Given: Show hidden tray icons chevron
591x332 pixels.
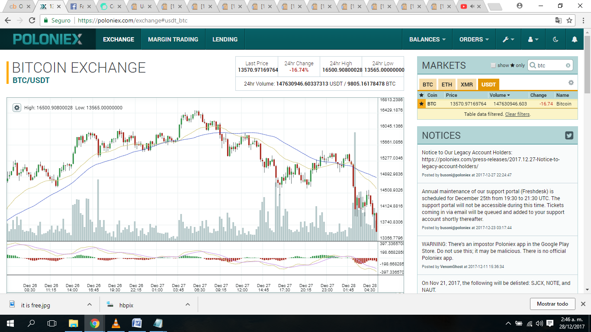Looking at the screenshot, I should point(508,323).
